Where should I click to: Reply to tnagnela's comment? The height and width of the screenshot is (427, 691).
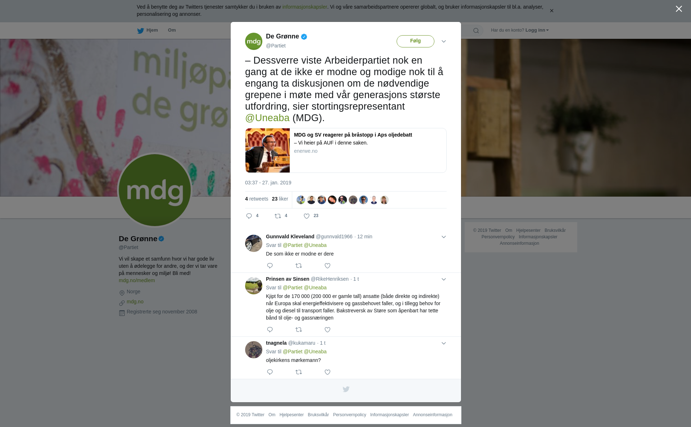click(x=270, y=372)
